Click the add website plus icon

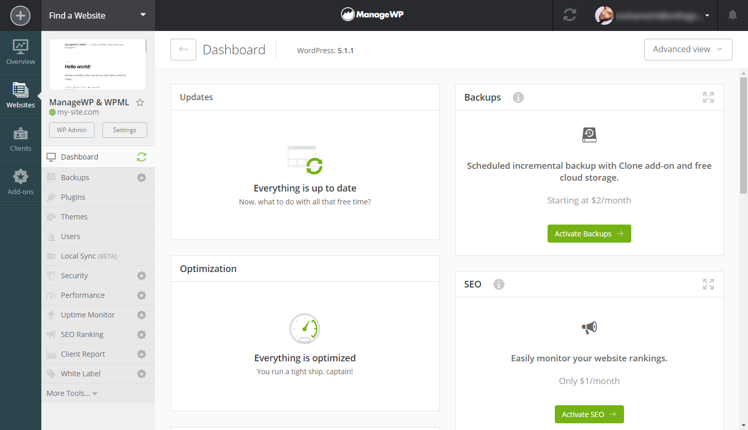tap(21, 15)
